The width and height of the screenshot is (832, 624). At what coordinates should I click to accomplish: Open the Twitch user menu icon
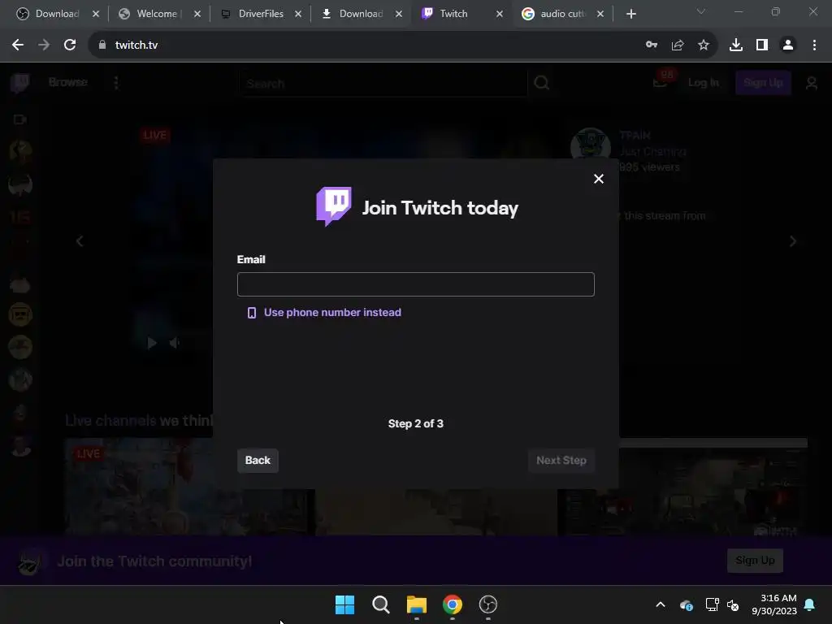(x=812, y=83)
